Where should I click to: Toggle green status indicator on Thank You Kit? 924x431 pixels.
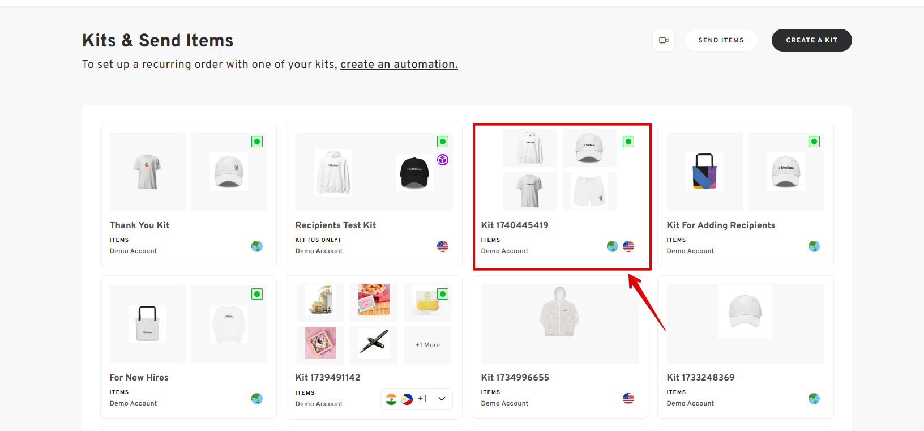click(x=257, y=142)
